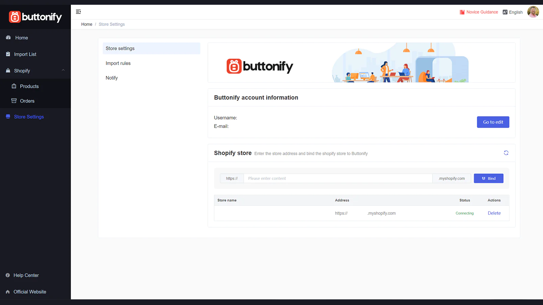Click the Bind button
543x305 pixels.
coord(488,178)
